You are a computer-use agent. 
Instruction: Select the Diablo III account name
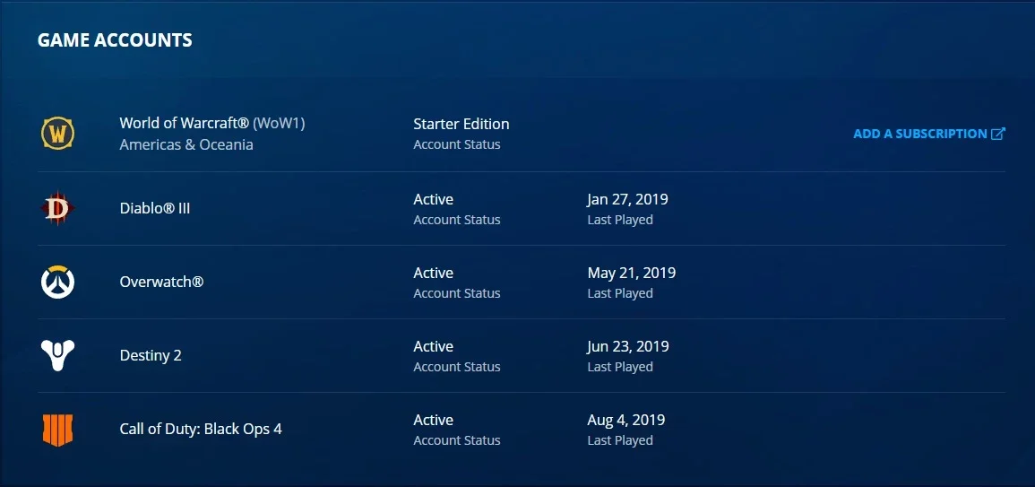click(x=155, y=208)
